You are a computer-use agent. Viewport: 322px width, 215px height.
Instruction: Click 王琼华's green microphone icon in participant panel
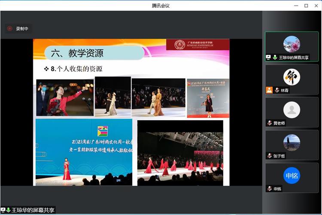pos(275,57)
